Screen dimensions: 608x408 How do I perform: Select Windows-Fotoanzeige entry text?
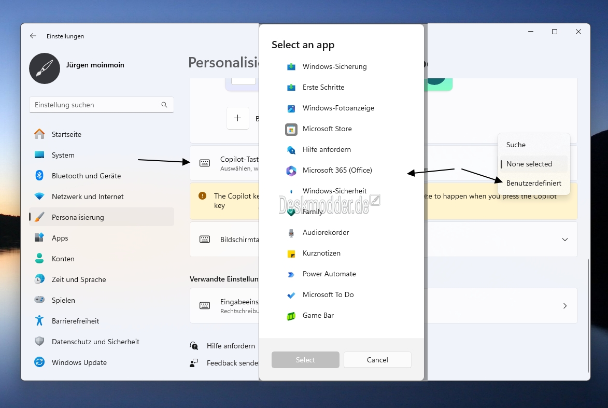338,108
